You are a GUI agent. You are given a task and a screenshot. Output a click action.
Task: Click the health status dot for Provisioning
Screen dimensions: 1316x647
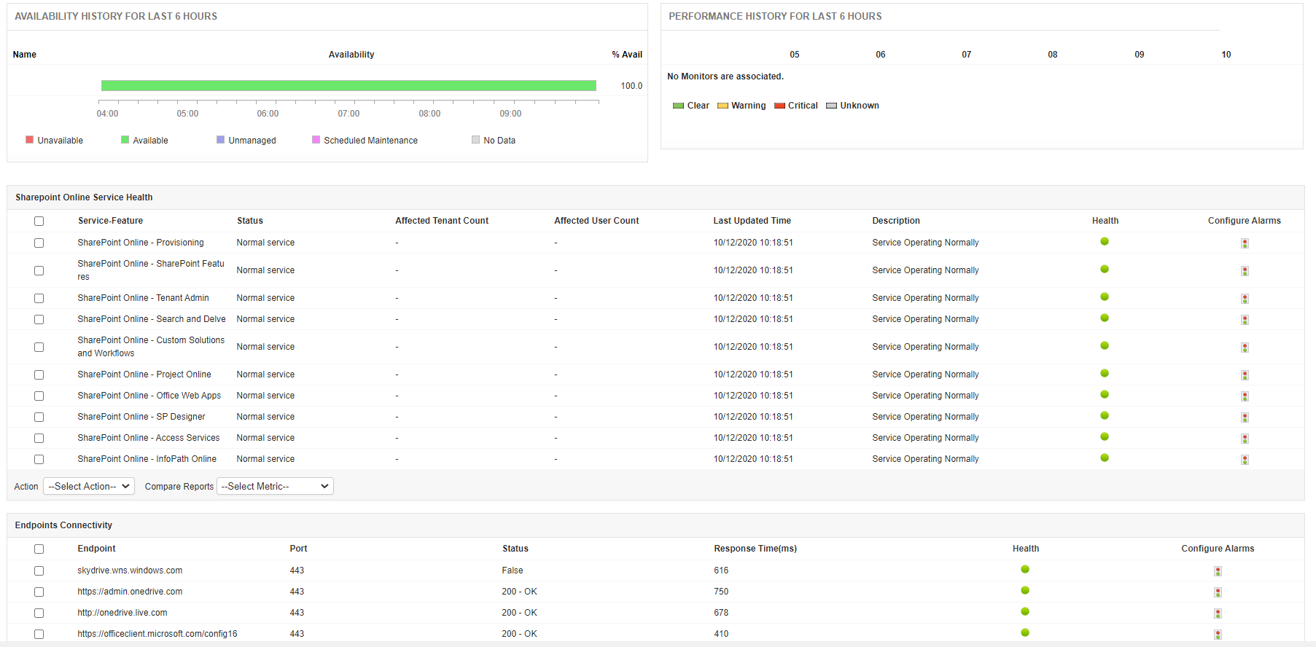tap(1105, 241)
